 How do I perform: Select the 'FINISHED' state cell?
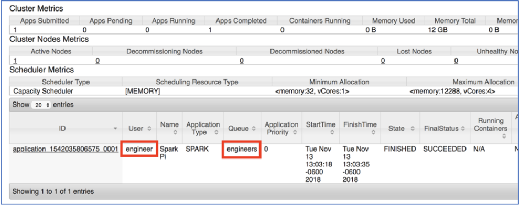[399, 149]
